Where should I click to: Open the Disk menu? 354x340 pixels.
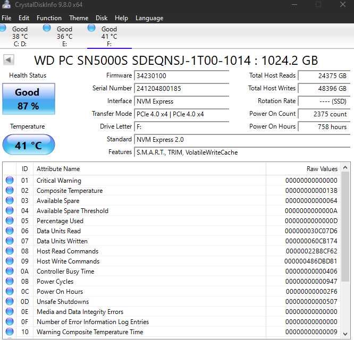[x=102, y=18]
